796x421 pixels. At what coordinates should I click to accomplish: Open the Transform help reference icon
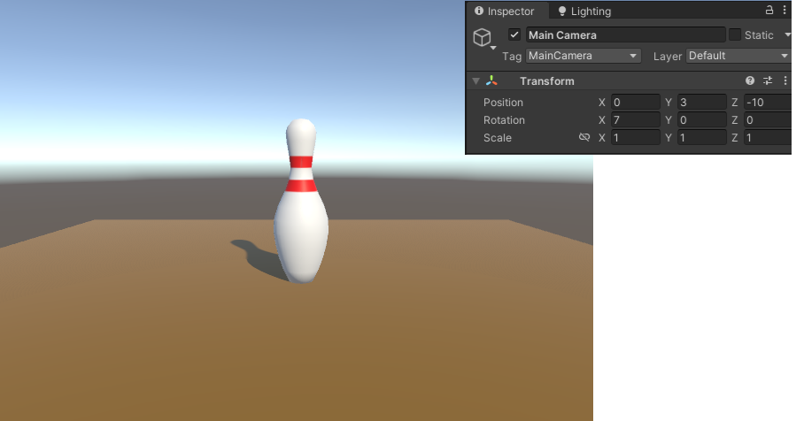point(750,80)
